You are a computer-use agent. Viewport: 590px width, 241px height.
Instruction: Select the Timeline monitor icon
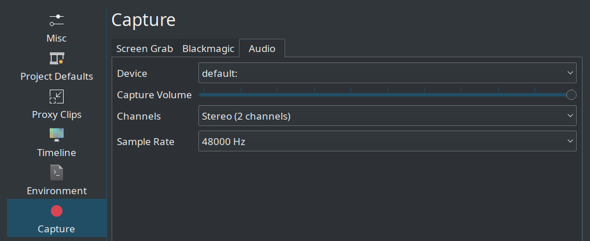click(57, 135)
